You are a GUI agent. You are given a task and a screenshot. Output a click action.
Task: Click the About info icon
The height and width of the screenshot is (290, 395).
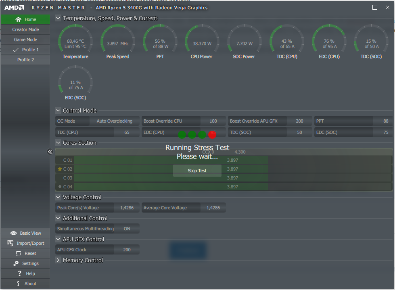point(18,284)
